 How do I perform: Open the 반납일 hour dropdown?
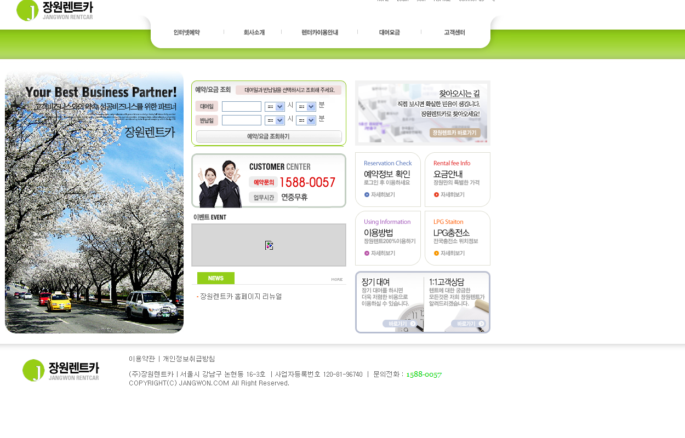tap(275, 120)
